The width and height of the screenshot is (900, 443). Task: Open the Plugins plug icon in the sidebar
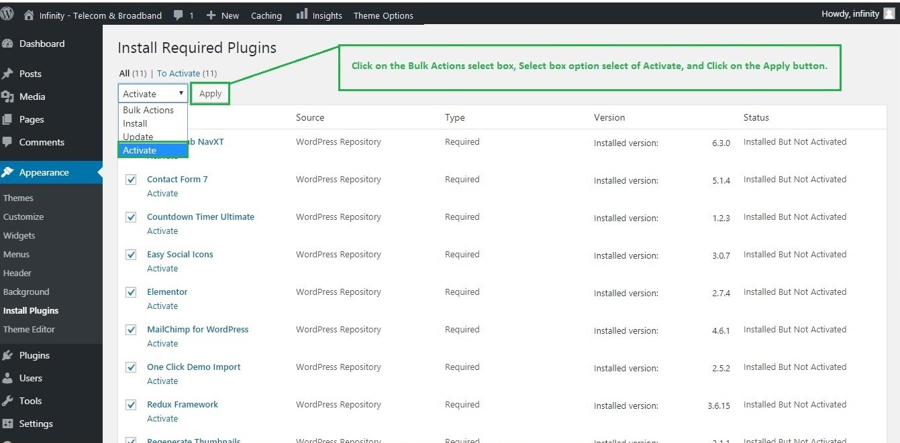pyautogui.click(x=8, y=355)
